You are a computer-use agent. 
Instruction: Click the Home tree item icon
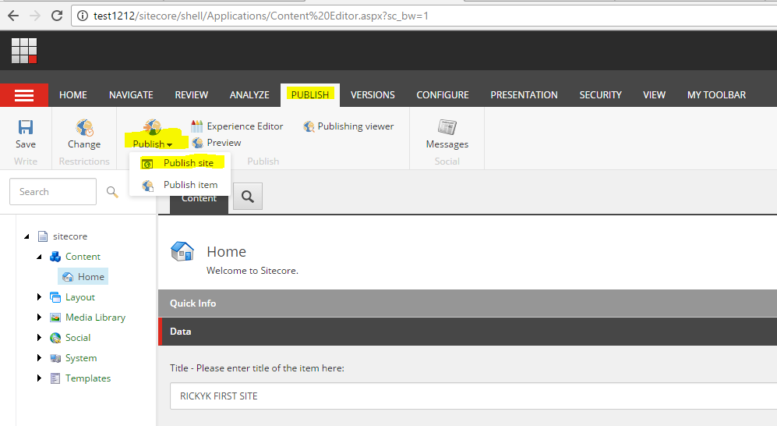(x=68, y=277)
